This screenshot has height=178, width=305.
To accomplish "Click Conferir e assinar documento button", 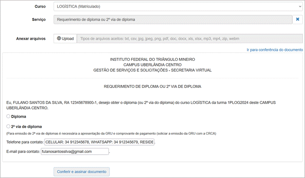I will 81,172.
